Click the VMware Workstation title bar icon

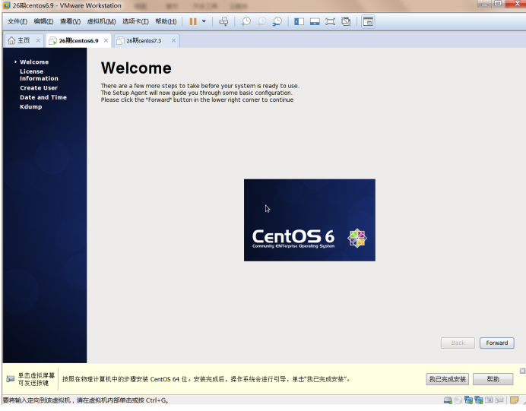point(6,5)
